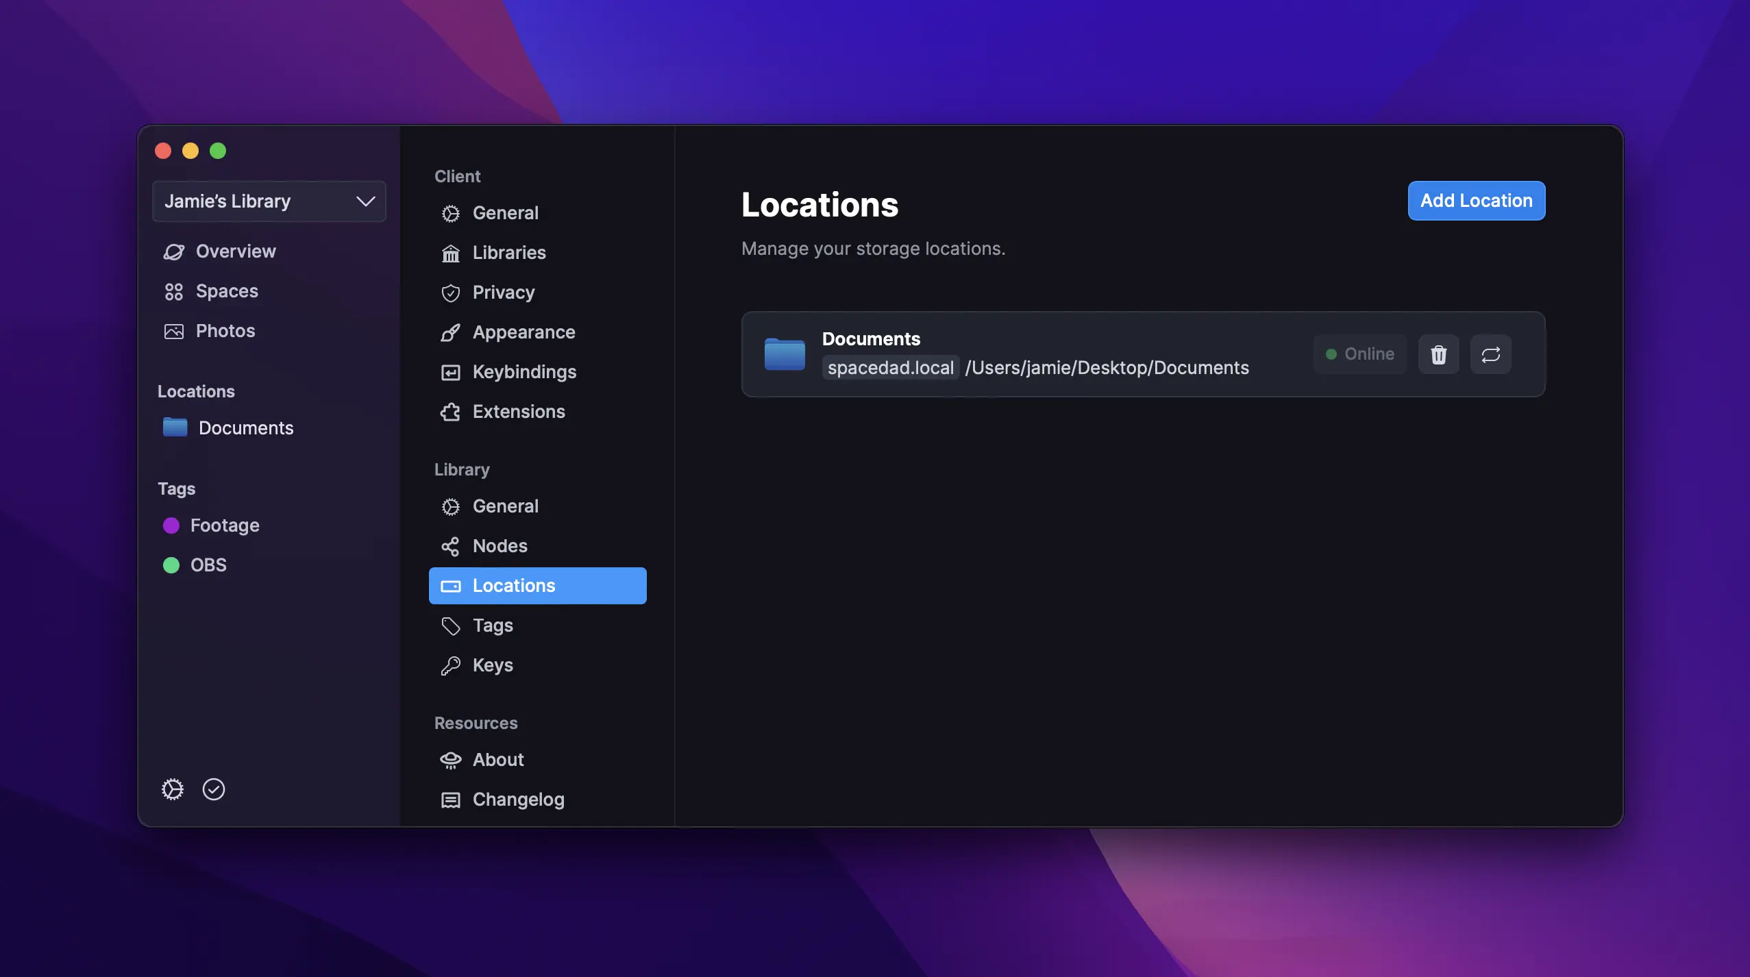Click the sync status checkmark icon
The width and height of the screenshot is (1750, 977).
coord(214,789)
